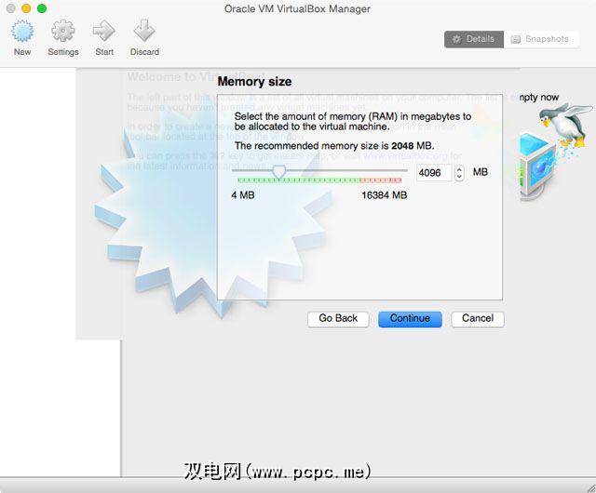Click the memory field containing 4096

[x=434, y=173]
